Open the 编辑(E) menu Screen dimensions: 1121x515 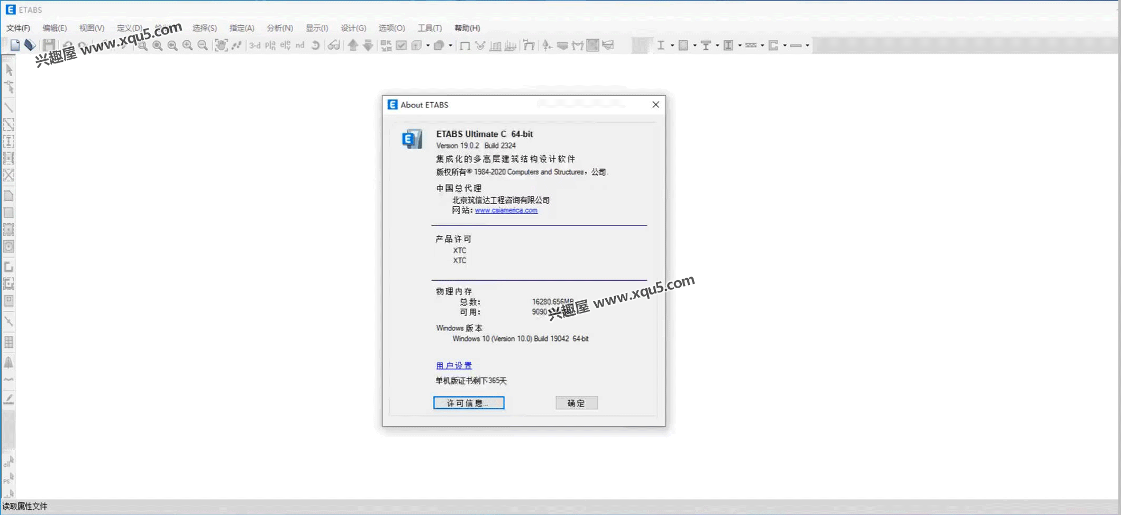pyautogui.click(x=54, y=28)
